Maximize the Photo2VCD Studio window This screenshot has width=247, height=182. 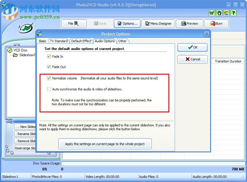[235, 4]
